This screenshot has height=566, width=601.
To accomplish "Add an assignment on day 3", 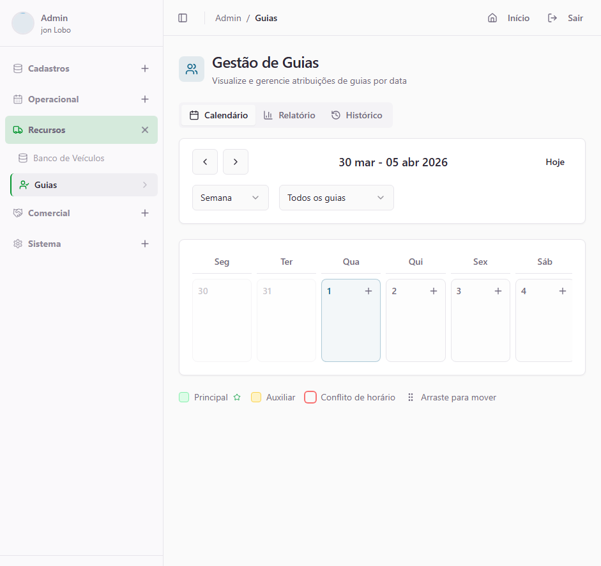I will point(498,291).
